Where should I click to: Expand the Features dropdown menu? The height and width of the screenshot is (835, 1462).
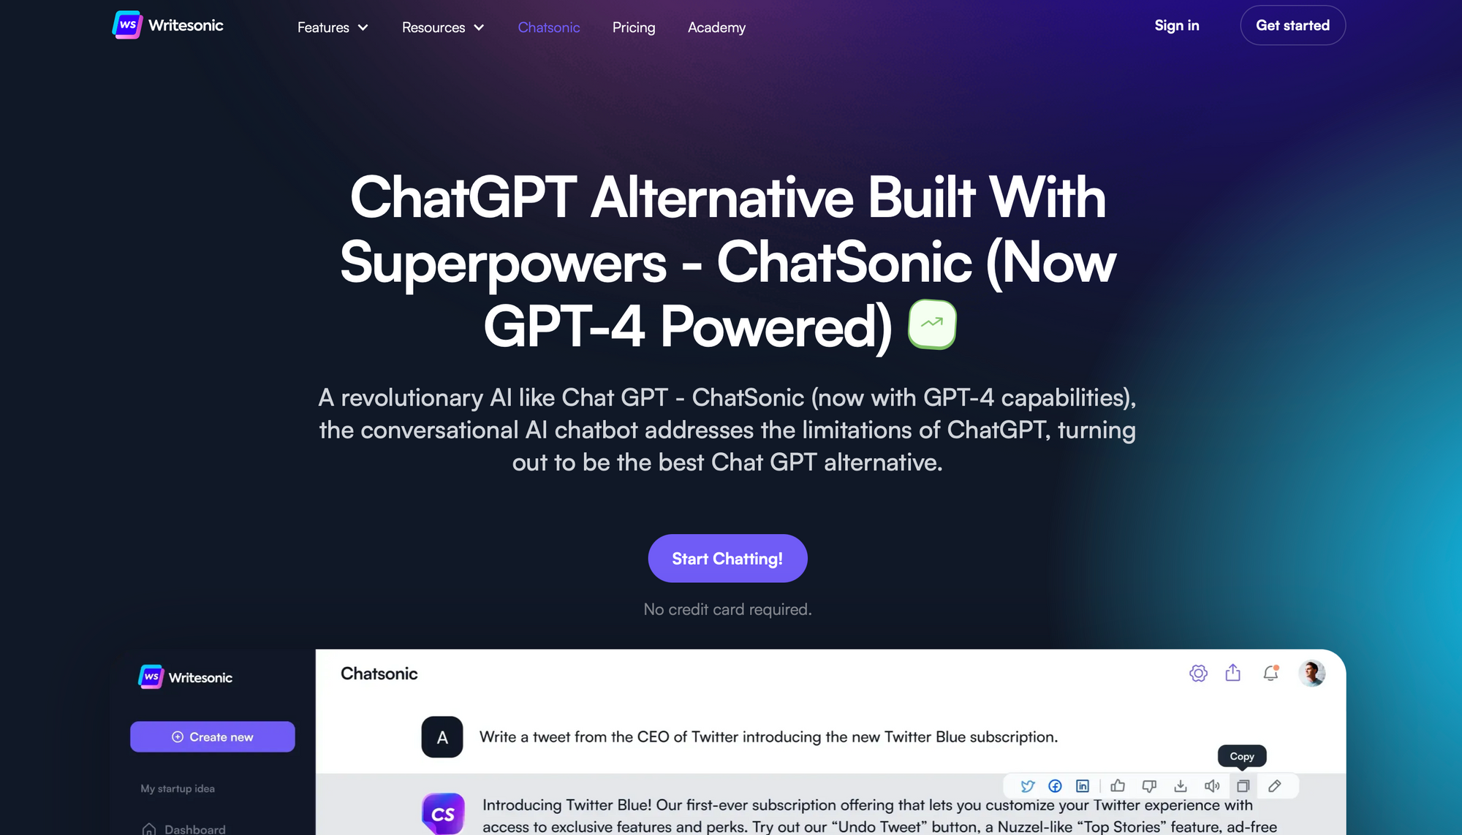[x=333, y=27]
